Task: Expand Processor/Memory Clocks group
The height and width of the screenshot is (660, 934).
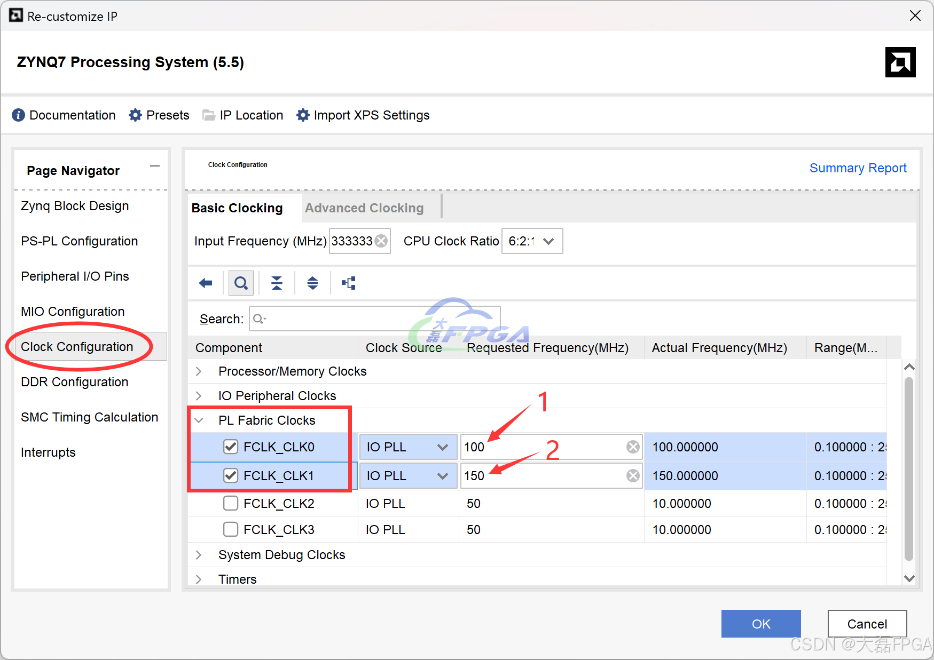Action: (199, 371)
